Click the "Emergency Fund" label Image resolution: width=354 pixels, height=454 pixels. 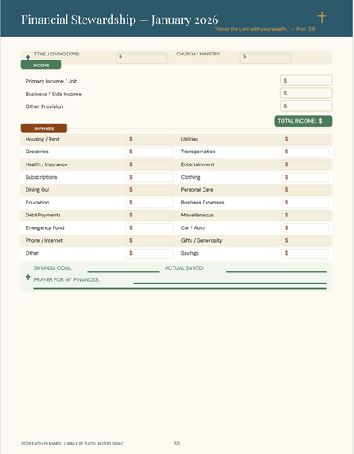point(45,228)
